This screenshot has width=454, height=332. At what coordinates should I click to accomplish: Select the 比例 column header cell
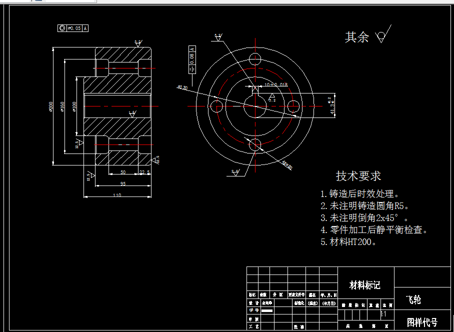click(388, 305)
